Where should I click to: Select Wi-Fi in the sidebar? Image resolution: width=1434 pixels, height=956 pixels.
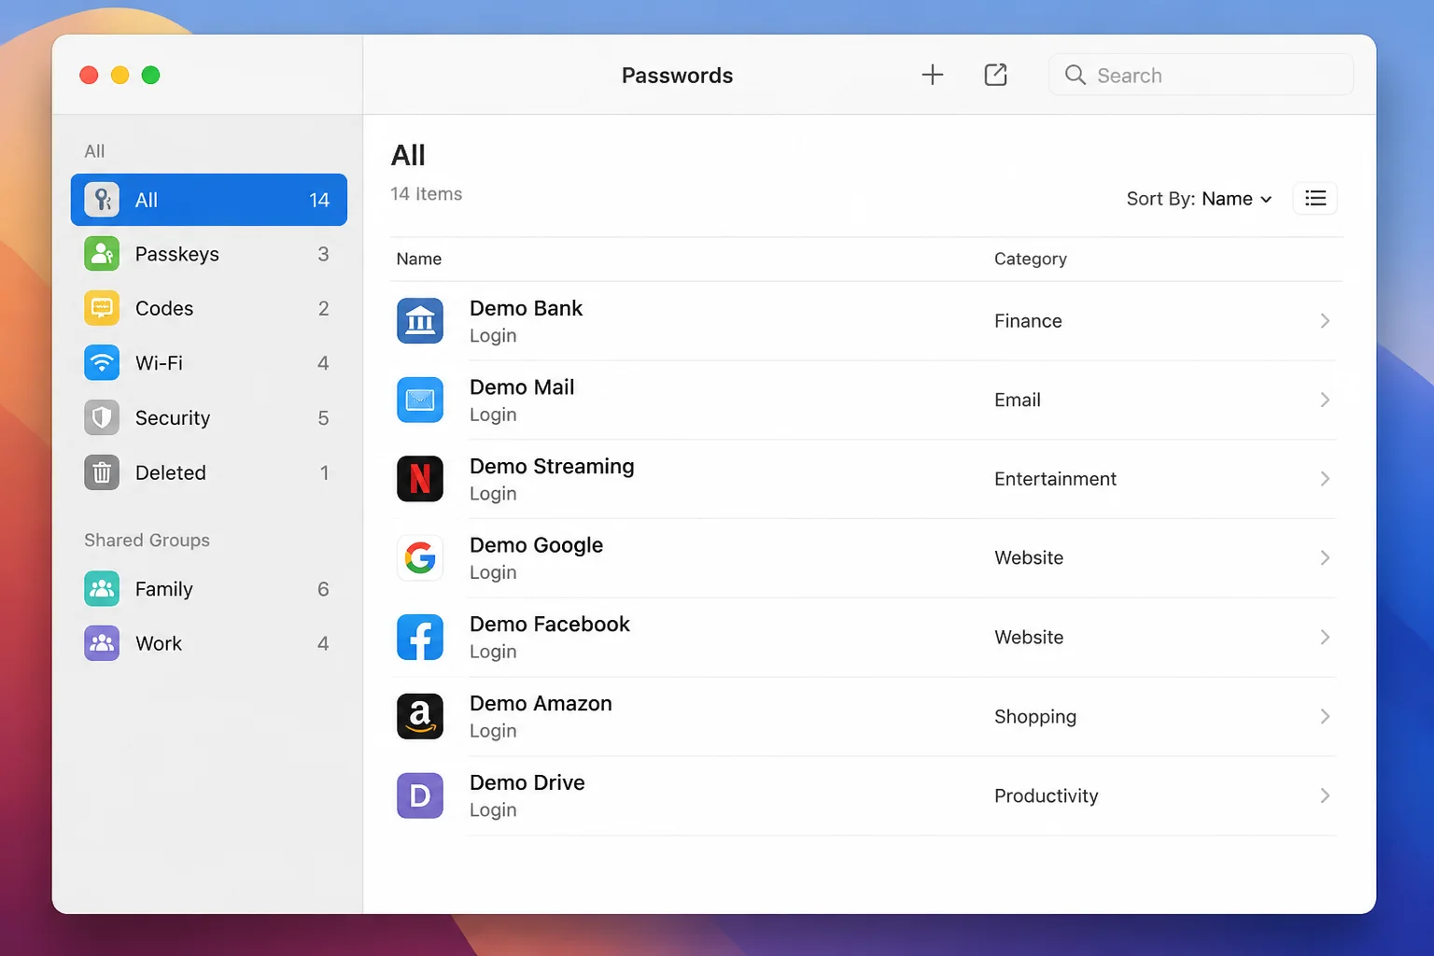click(208, 363)
